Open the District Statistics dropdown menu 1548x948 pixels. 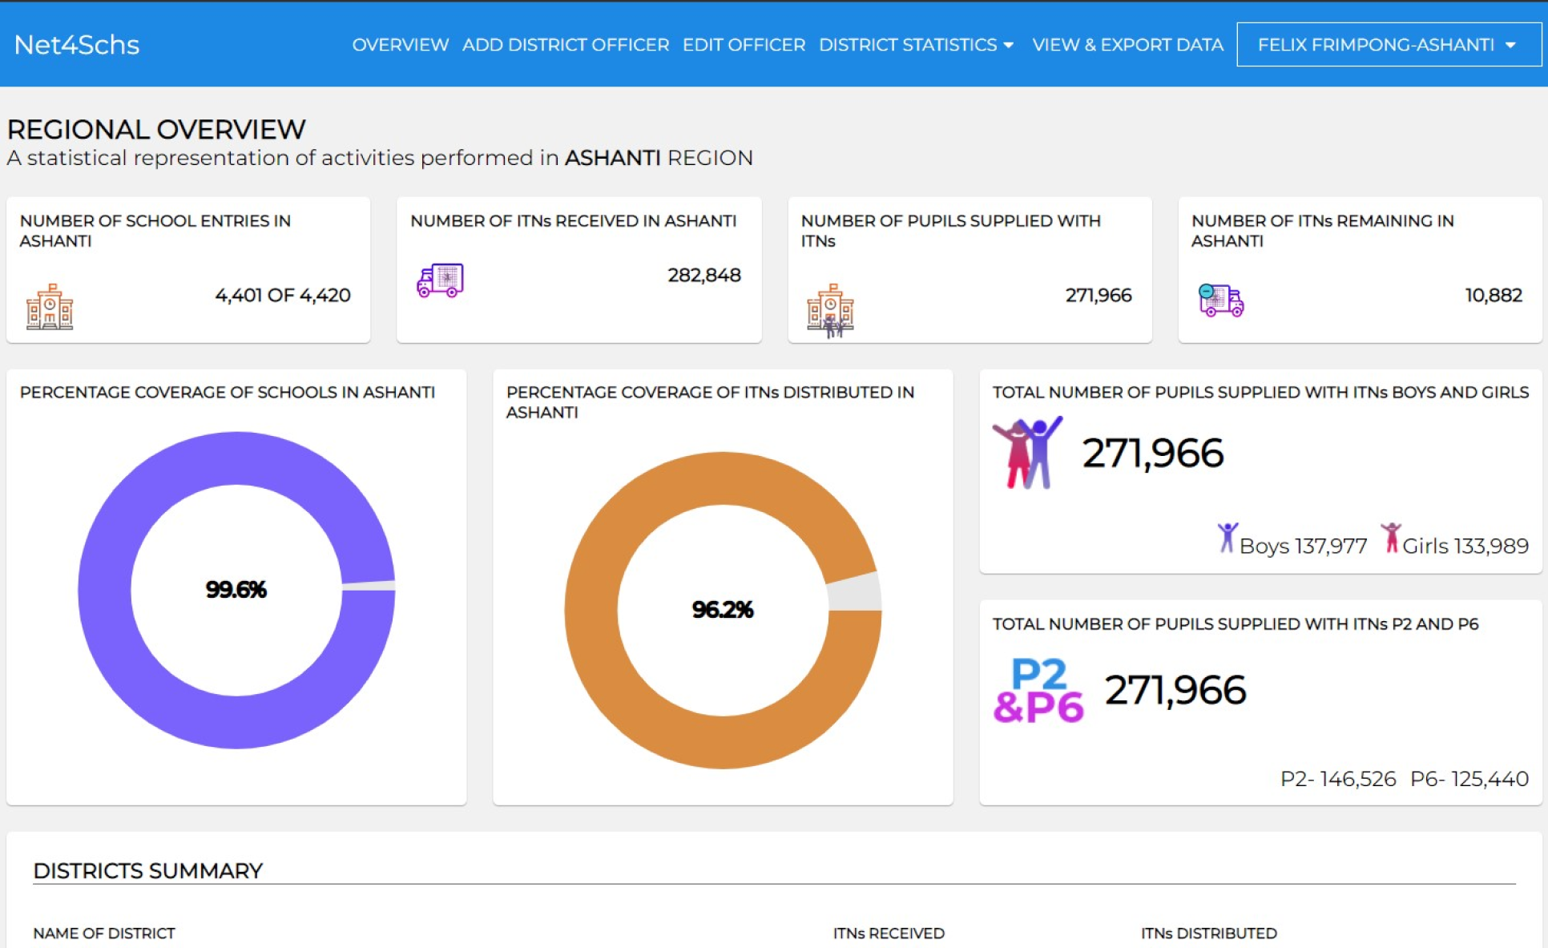click(908, 45)
